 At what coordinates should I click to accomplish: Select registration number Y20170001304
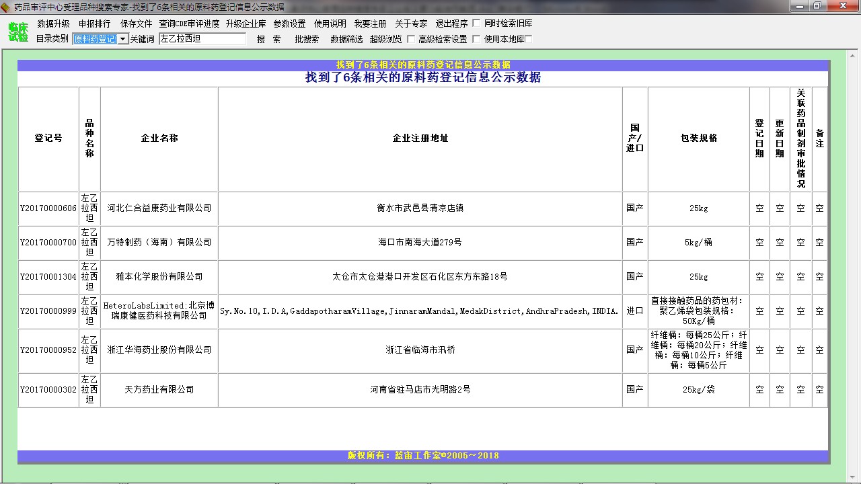(x=48, y=277)
